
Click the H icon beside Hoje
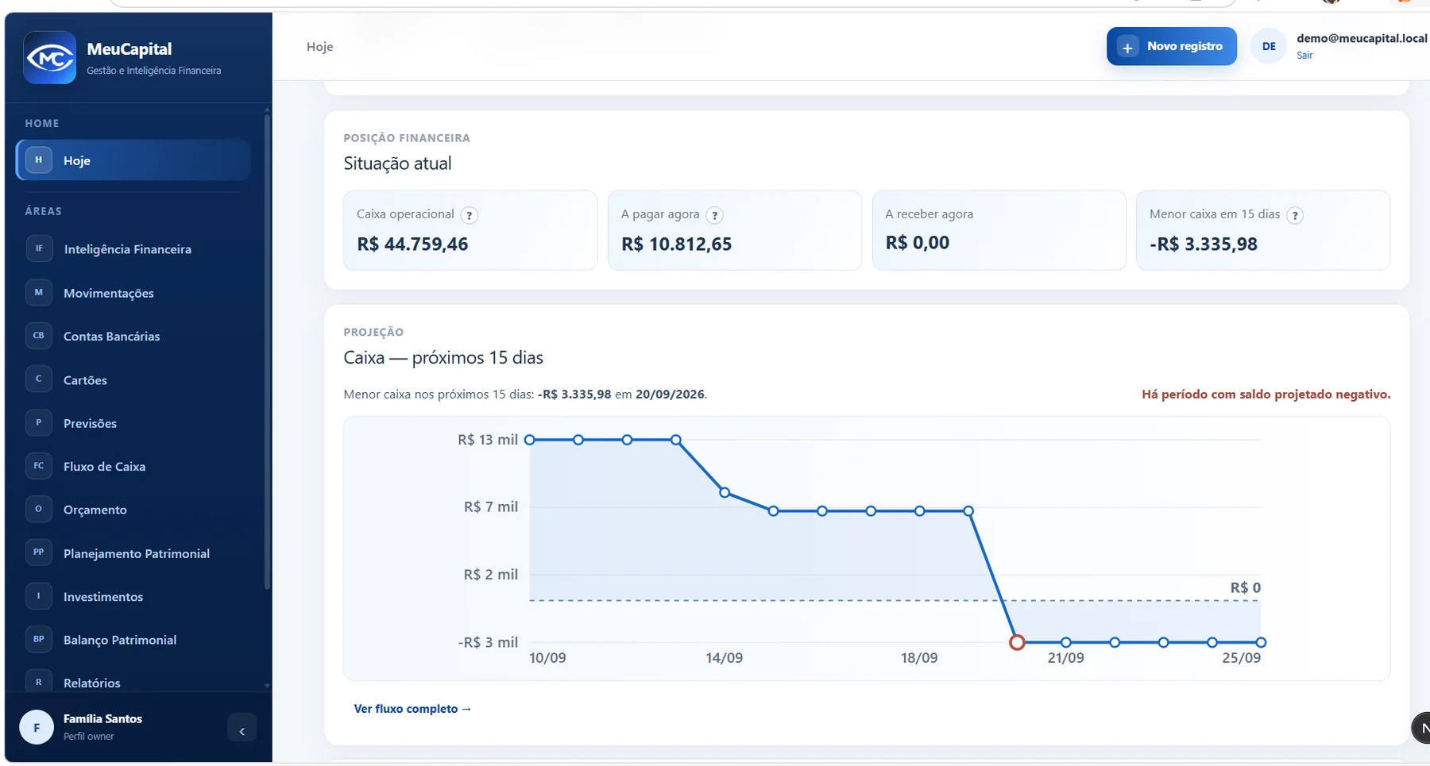click(38, 160)
